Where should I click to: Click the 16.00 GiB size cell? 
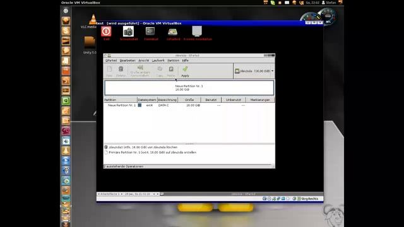pyautogui.click(x=193, y=105)
